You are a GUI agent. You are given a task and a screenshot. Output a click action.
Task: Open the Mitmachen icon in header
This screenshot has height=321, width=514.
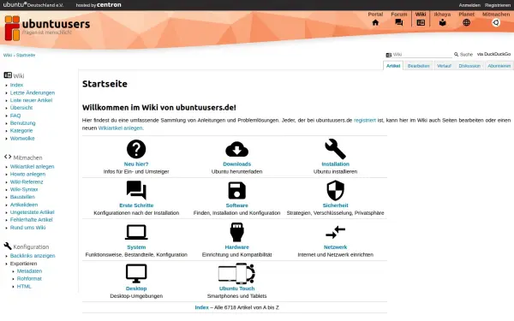496,22
